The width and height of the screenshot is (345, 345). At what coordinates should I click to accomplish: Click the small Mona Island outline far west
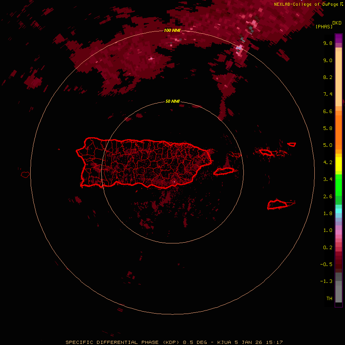[25, 175]
